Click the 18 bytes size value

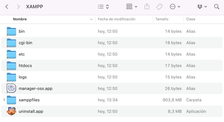(173, 43)
